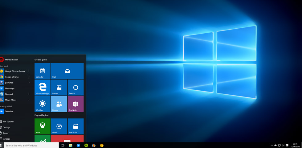Screen dimensions: 302x148
Task: Show hidden system tray icons
Action: [271, 145]
